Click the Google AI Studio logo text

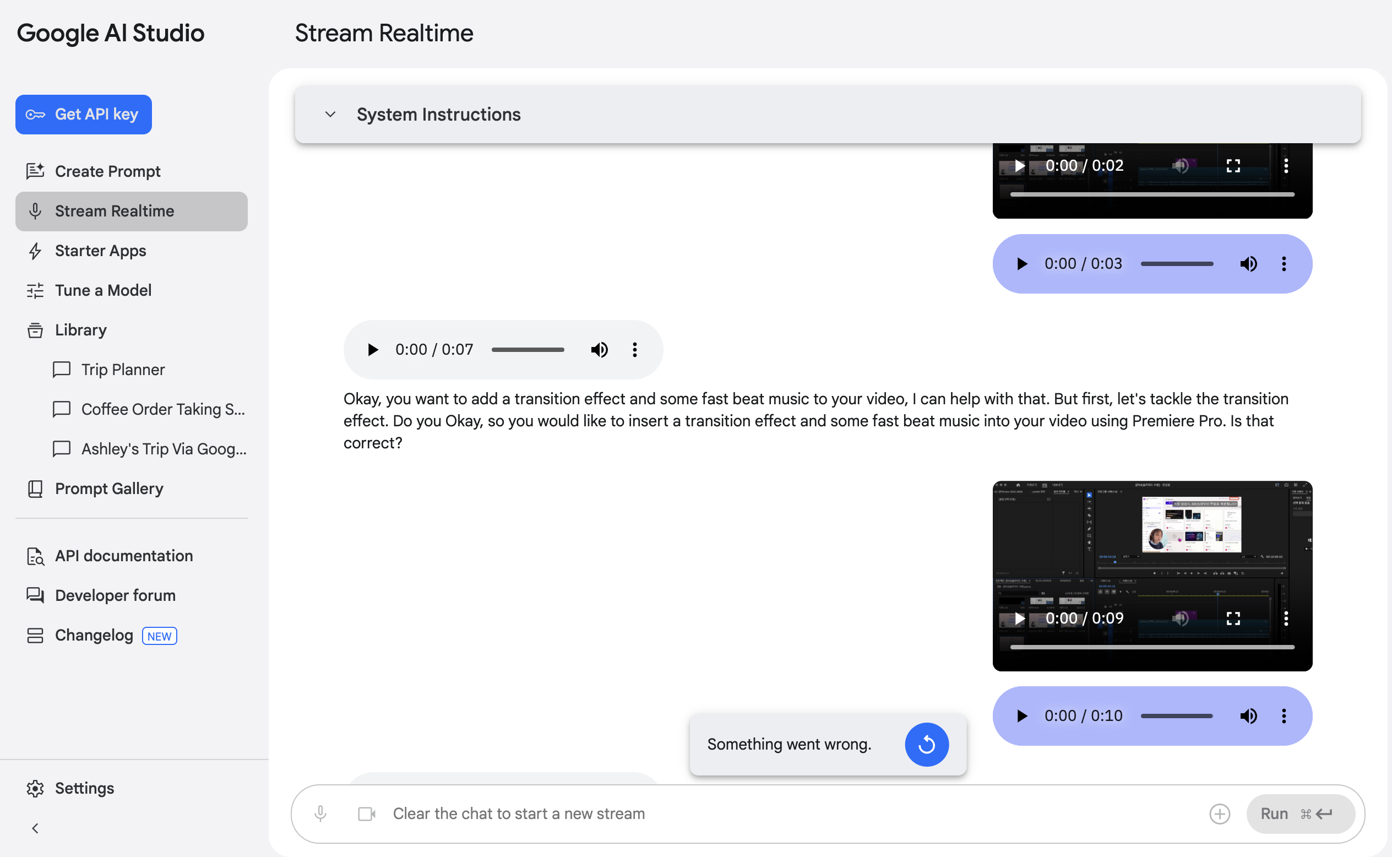tap(111, 34)
